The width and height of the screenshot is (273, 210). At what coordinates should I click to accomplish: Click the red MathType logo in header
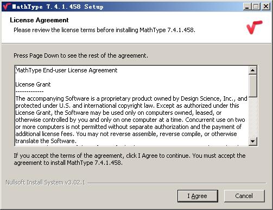(x=254, y=27)
